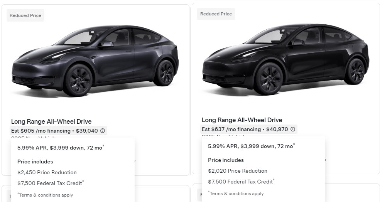Click the $39,040 vehicle price
Viewport: 380px width, 202px height.
coord(87,131)
